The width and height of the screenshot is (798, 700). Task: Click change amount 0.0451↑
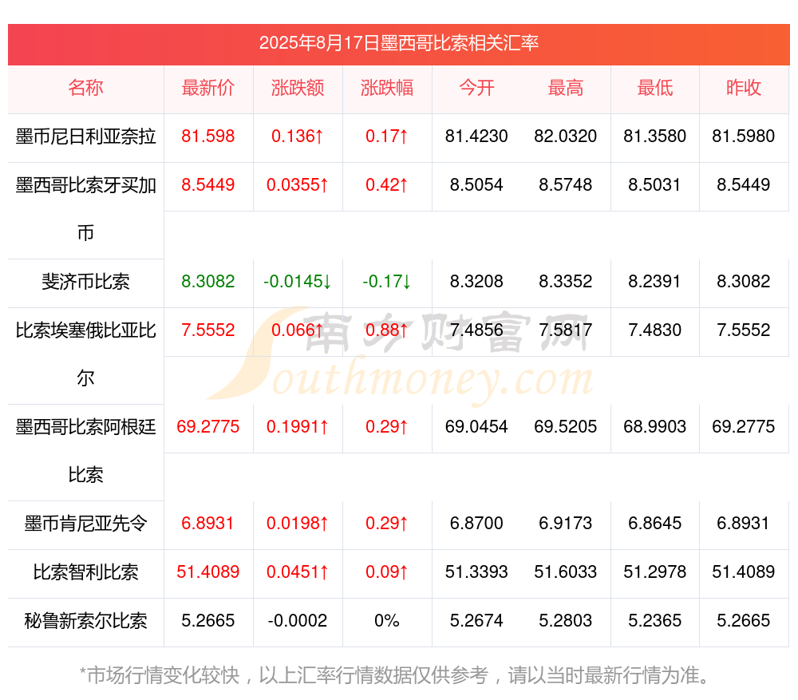[297, 572]
